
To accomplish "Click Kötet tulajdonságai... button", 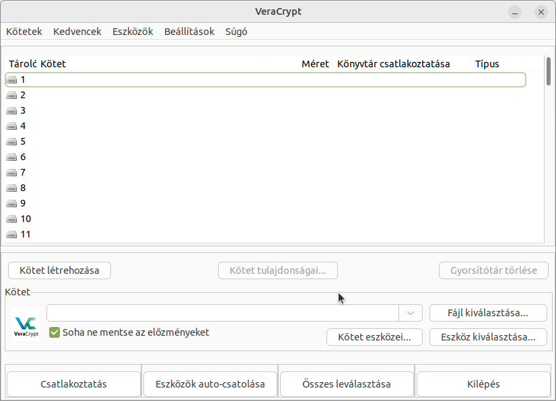I will click(278, 270).
